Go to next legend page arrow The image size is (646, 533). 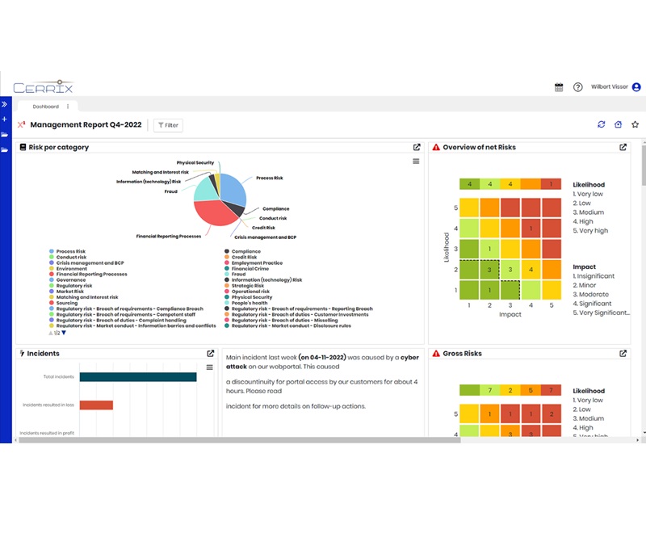[64, 332]
